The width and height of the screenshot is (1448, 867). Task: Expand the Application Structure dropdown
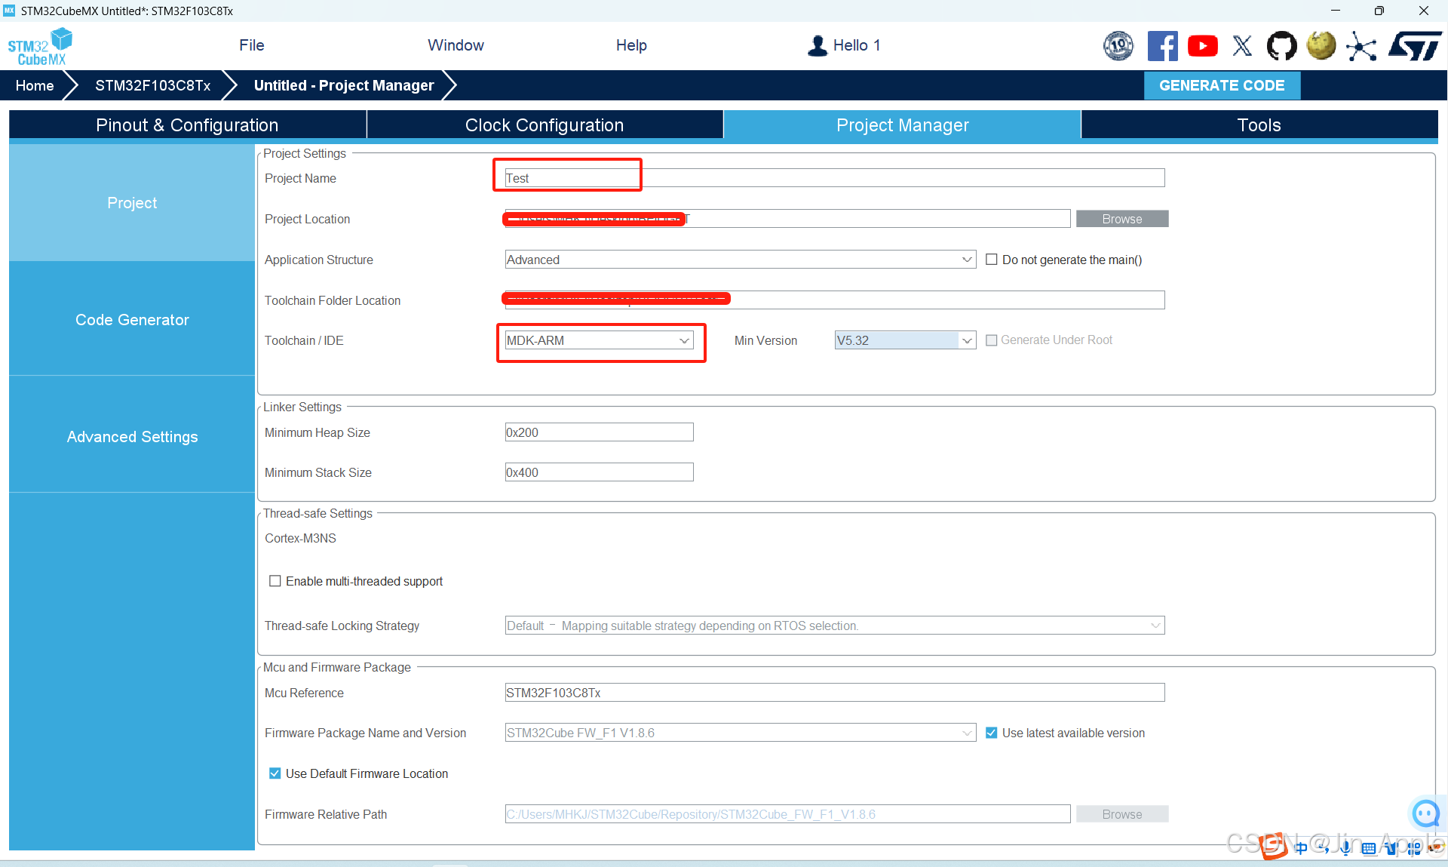[x=740, y=260]
